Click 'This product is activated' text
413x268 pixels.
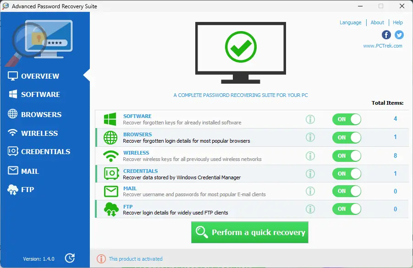[x=136, y=259]
